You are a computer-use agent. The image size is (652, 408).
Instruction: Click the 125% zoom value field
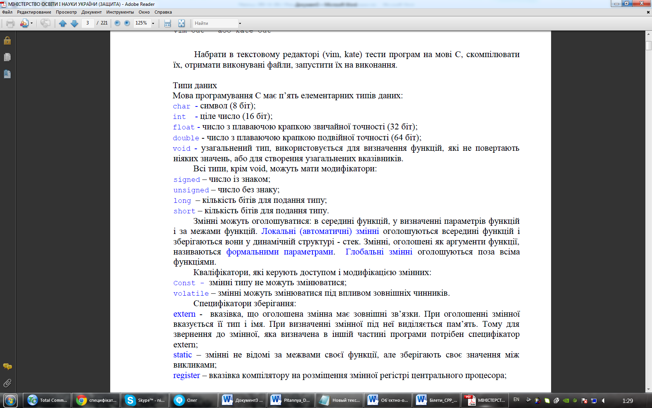coord(142,23)
